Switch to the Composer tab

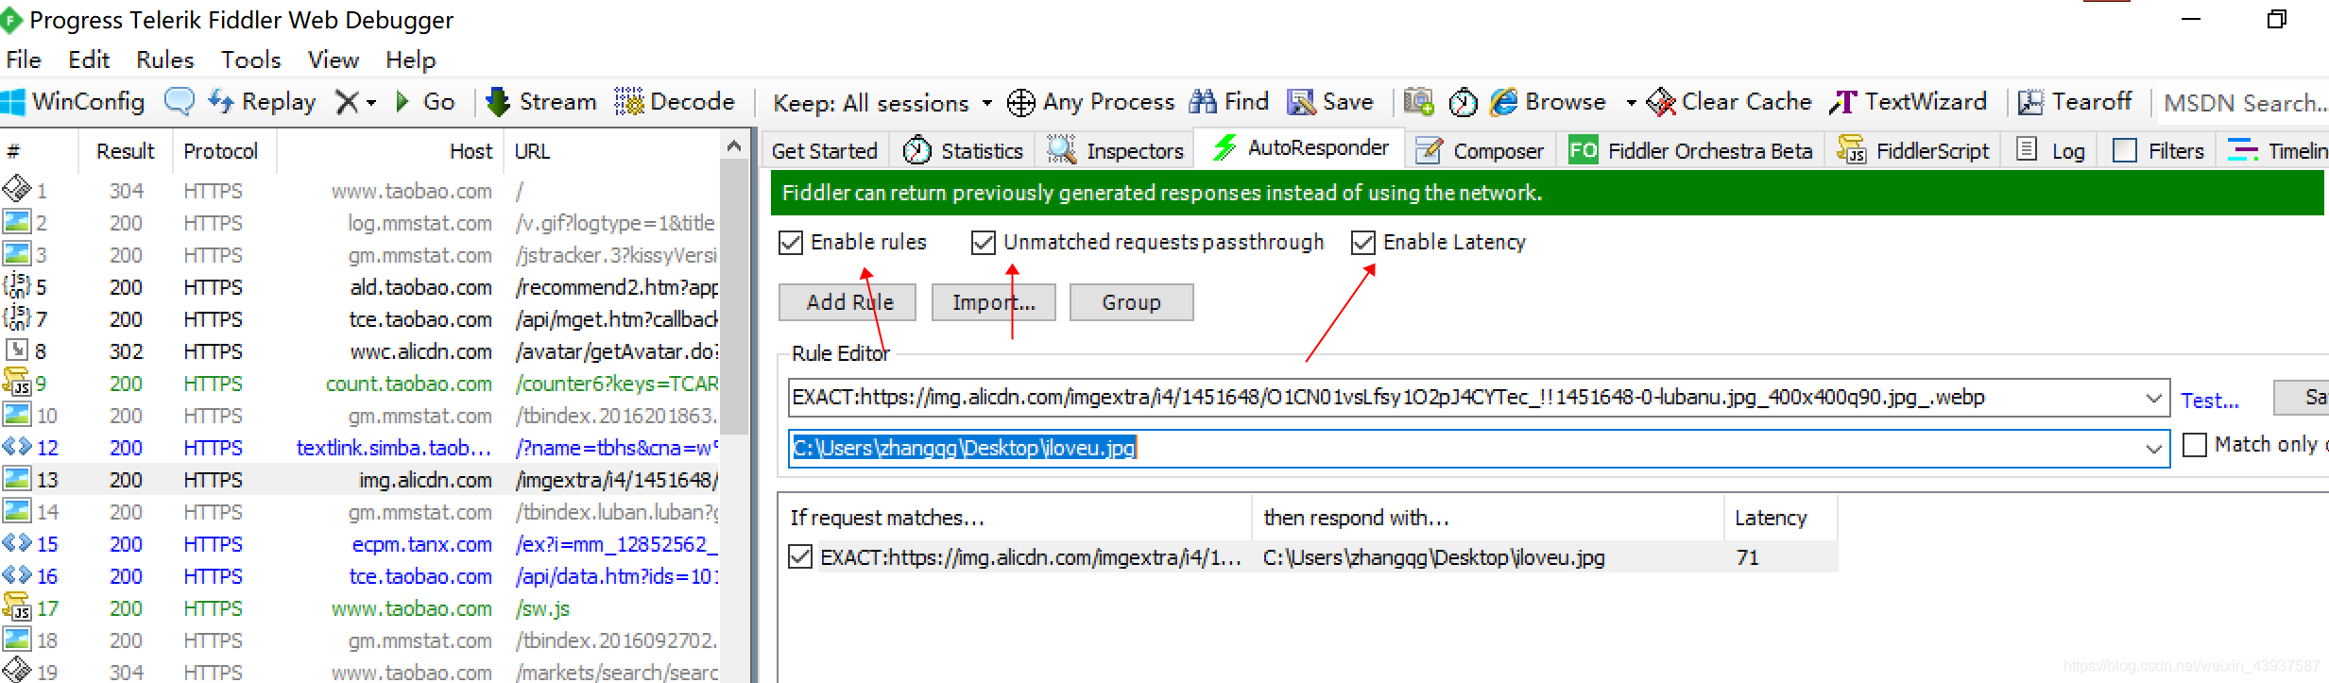tap(1480, 151)
